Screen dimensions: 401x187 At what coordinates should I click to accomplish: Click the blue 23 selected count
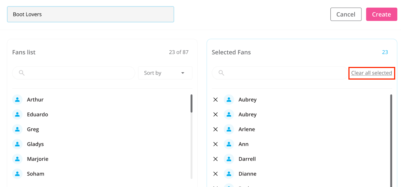pos(385,52)
